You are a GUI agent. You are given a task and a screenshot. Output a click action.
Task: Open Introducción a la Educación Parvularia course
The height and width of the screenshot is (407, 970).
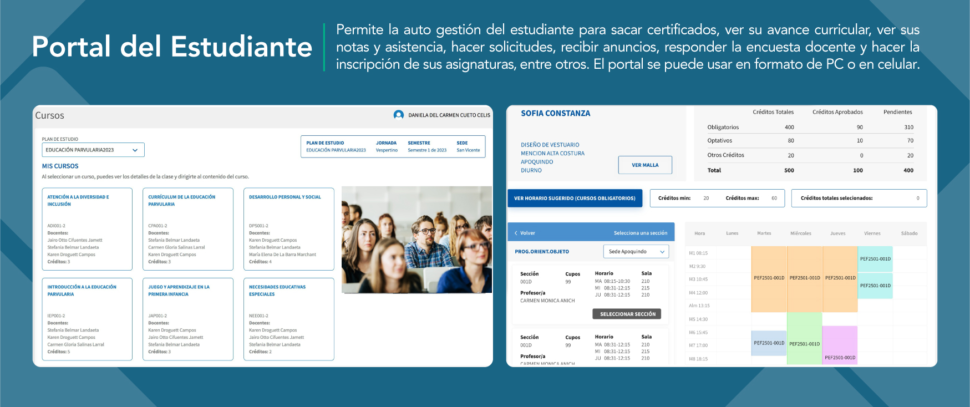pos(87,319)
